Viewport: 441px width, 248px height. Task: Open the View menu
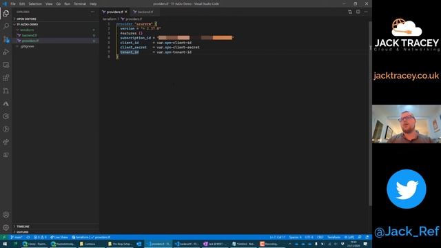tap(49, 4)
